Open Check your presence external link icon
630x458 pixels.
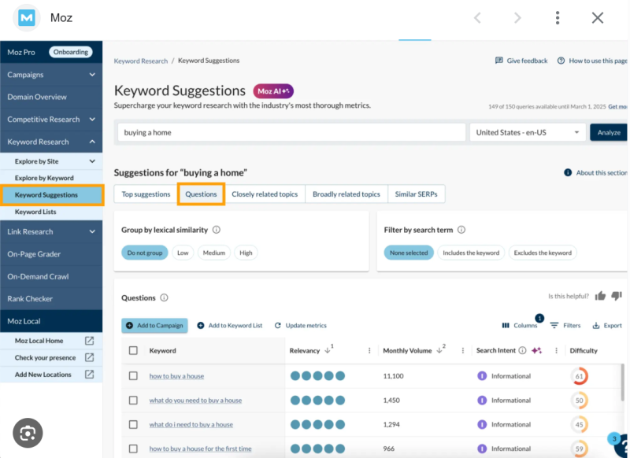(x=89, y=357)
